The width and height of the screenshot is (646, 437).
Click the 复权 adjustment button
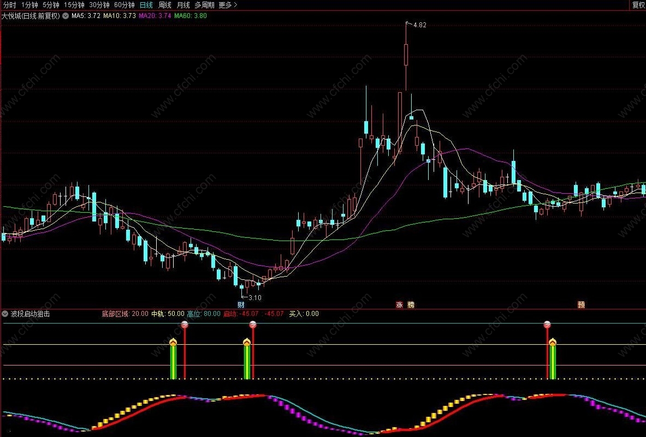[638, 5]
